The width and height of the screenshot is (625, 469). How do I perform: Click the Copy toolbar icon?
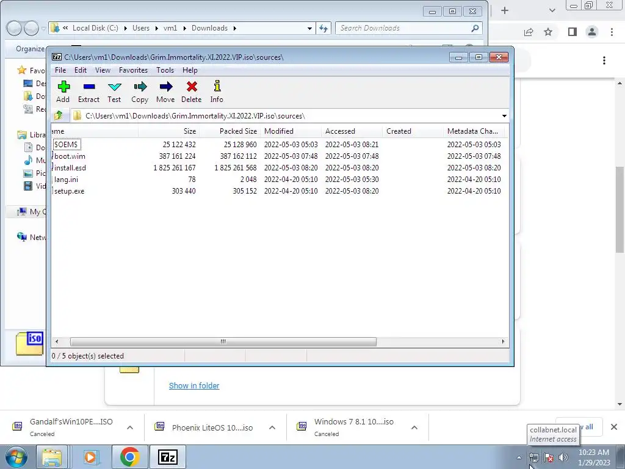coord(140,92)
